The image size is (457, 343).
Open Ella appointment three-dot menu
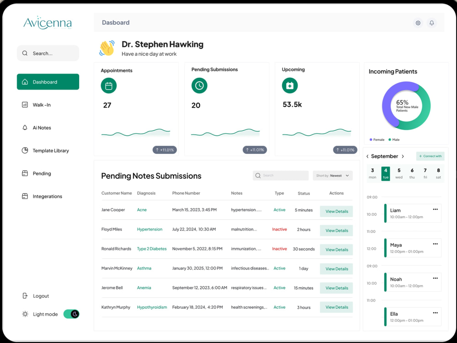(435, 313)
